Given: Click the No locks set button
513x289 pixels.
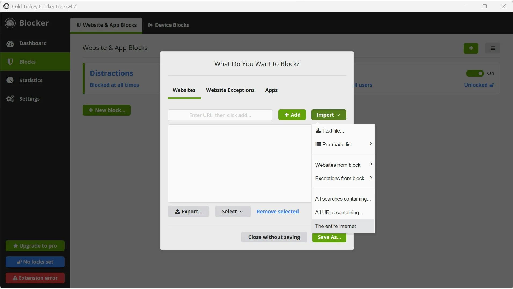Looking at the screenshot, I should [35, 262].
